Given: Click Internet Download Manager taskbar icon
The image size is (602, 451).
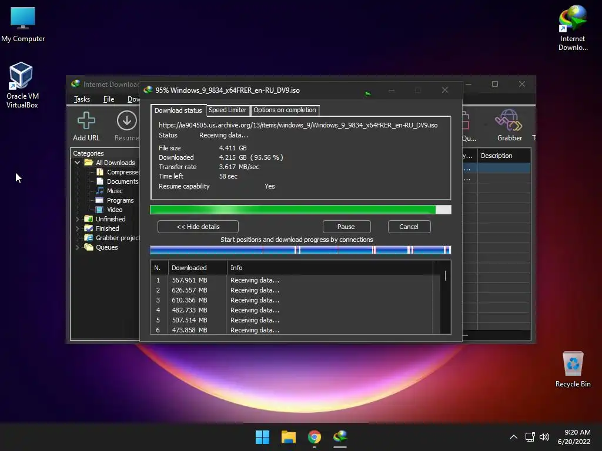Looking at the screenshot, I should pyautogui.click(x=340, y=437).
